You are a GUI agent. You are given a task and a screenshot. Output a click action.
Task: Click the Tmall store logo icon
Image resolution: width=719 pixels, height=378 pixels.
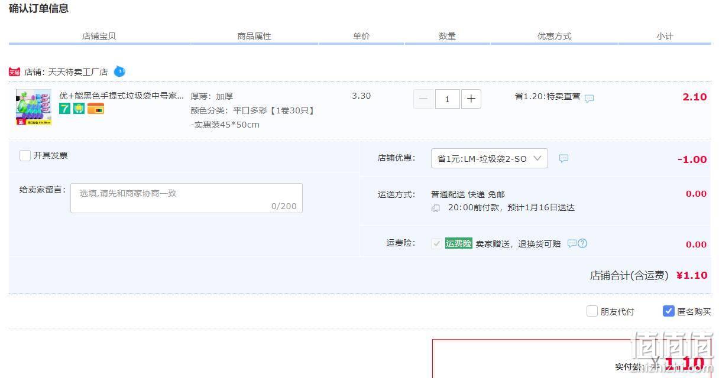pos(15,72)
